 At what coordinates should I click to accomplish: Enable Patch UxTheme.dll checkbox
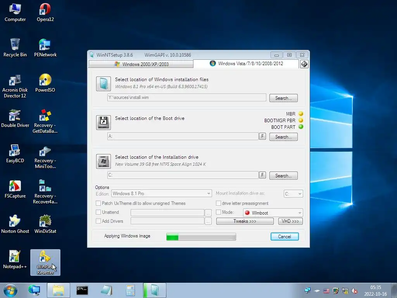click(x=98, y=203)
